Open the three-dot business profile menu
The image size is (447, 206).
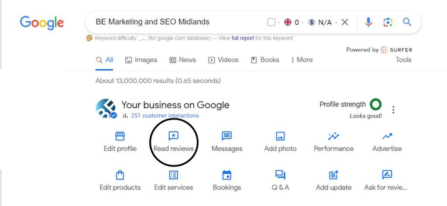coord(393,110)
